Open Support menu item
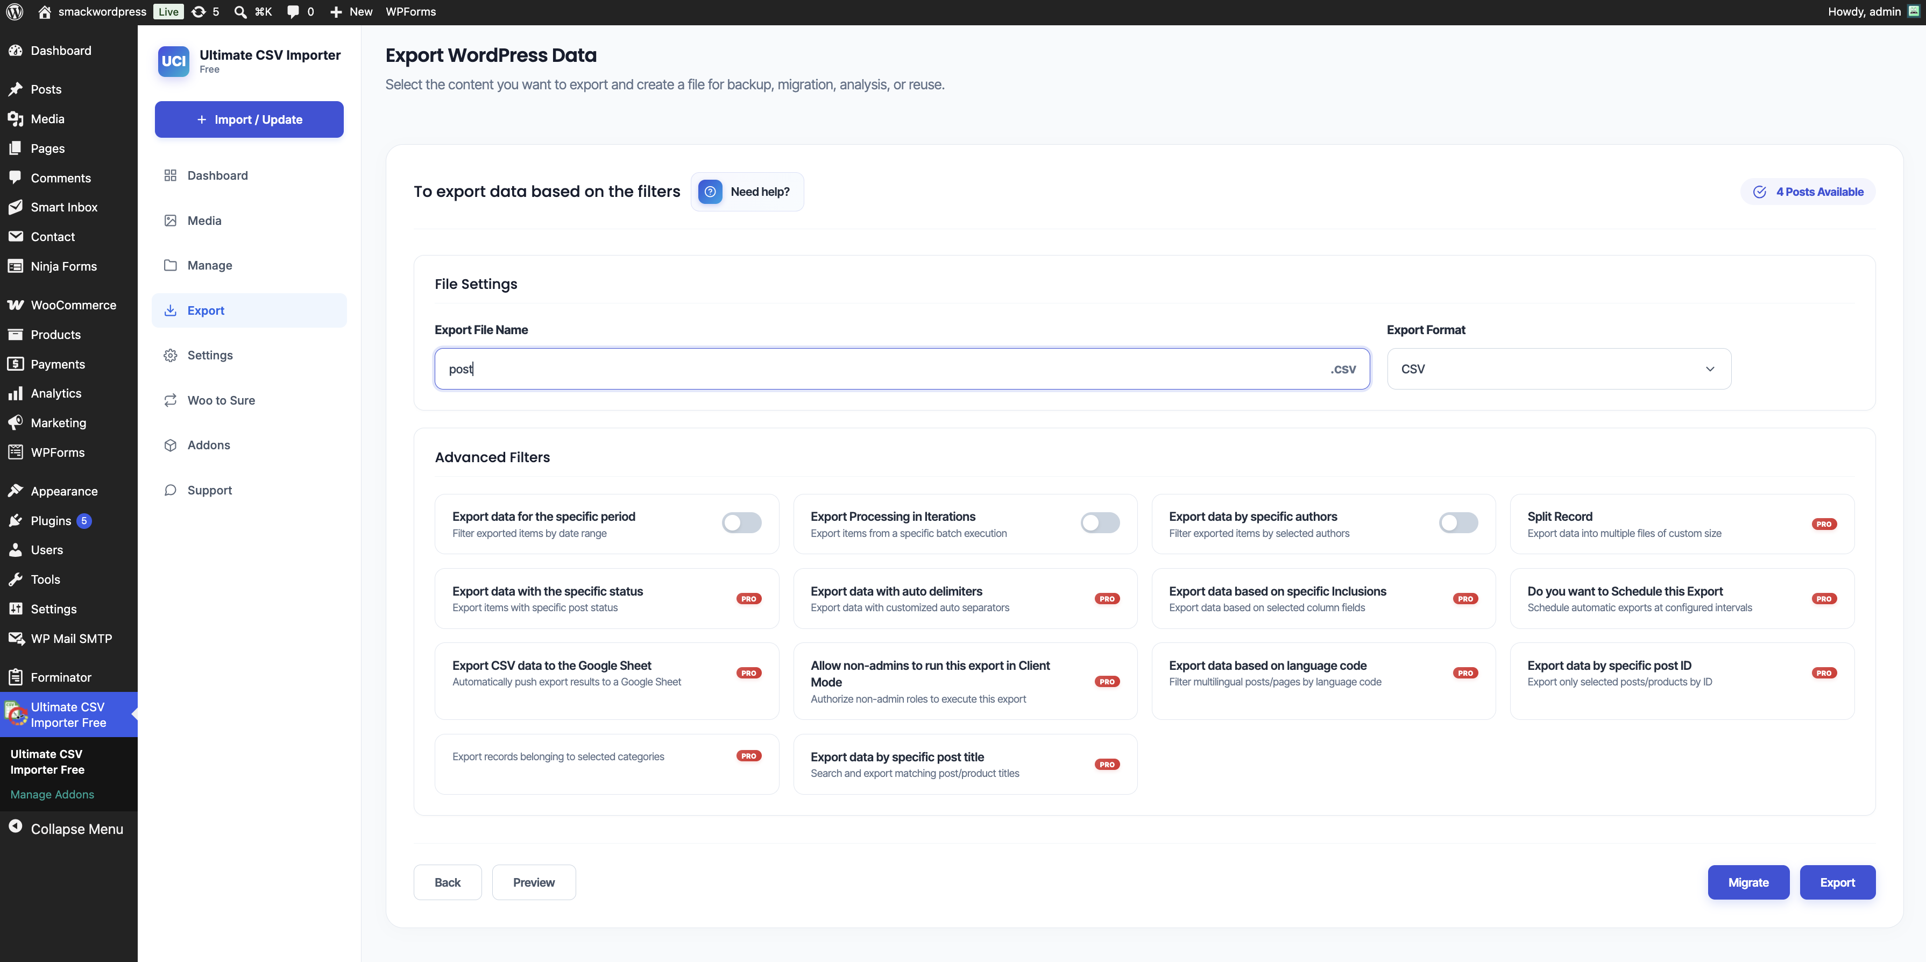The height and width of the screenshot is (962, 1926). pyautogui.click(x=249, y=490)
